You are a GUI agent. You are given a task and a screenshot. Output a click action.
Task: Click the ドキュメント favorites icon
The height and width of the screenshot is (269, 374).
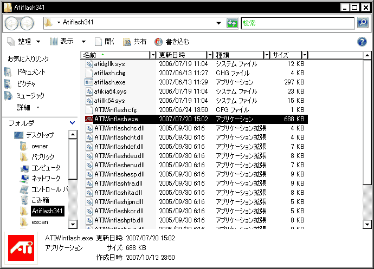[8, 72]
